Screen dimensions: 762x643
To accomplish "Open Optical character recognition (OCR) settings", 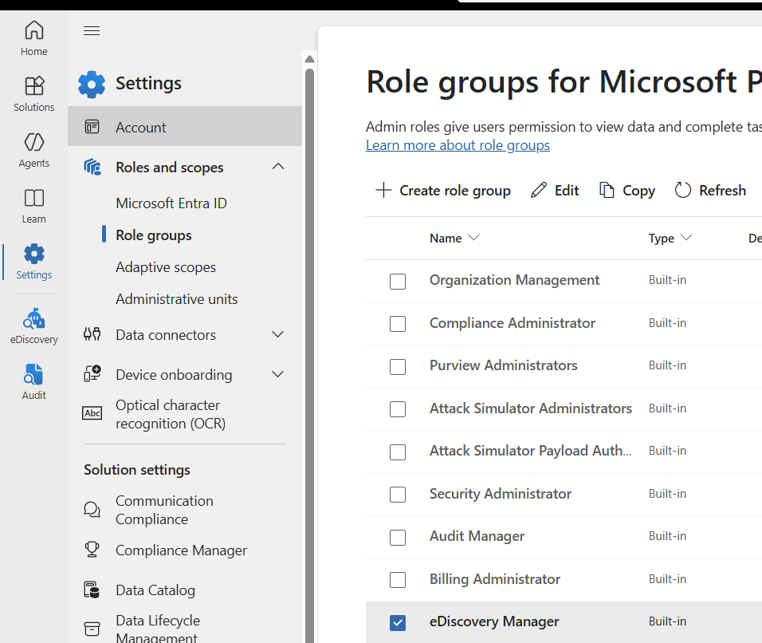I will coord(171,414).
